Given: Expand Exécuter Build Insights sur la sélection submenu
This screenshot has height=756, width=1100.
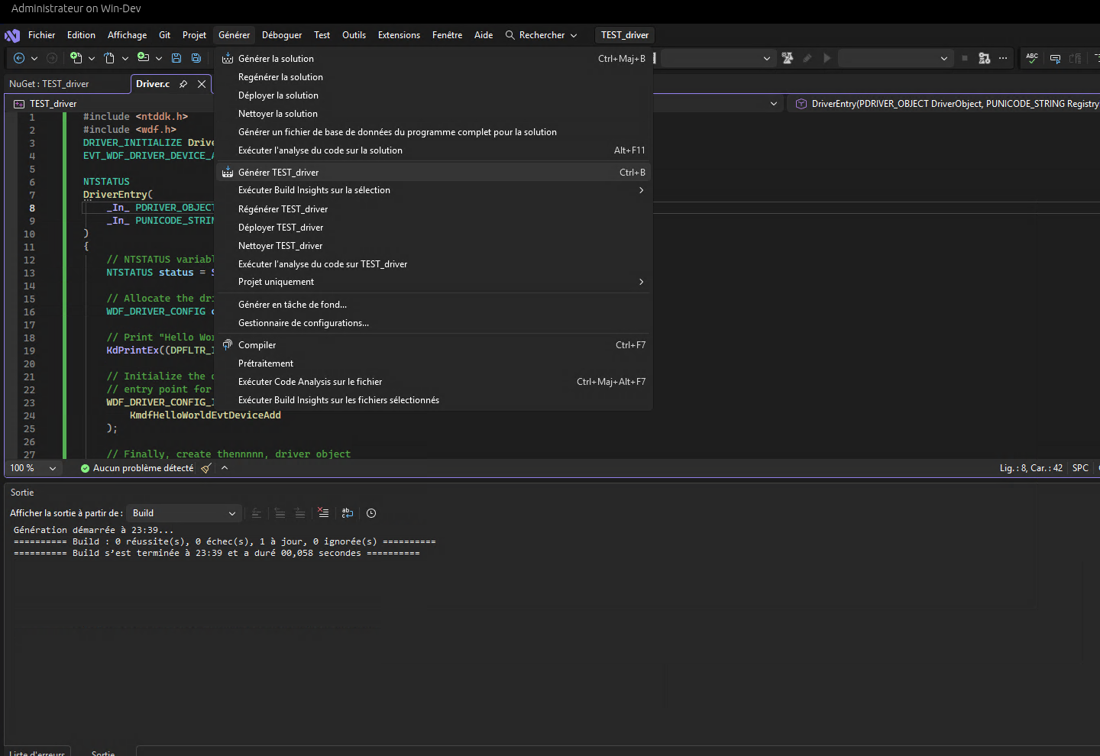Looking at the screenshot, I should pos(641,190).
